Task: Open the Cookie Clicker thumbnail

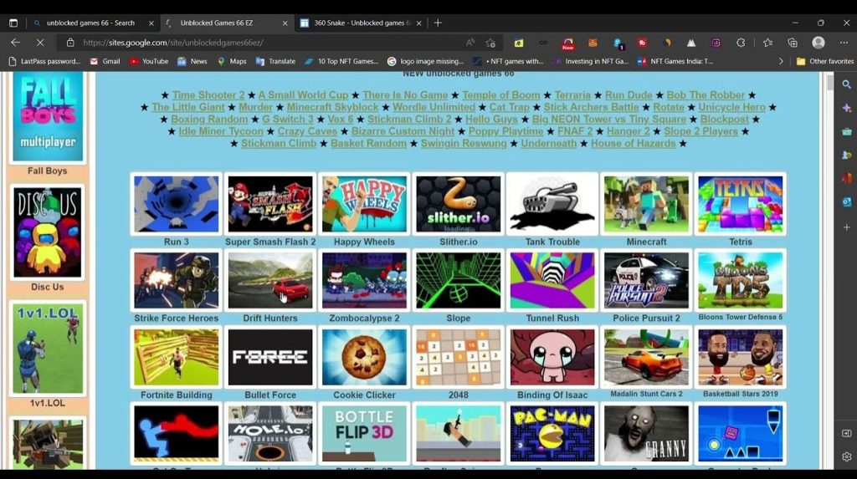Action: [364, 357]
